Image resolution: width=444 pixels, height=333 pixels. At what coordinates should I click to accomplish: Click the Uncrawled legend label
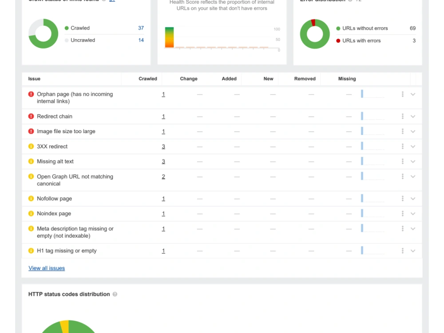(x=83, y=40)
